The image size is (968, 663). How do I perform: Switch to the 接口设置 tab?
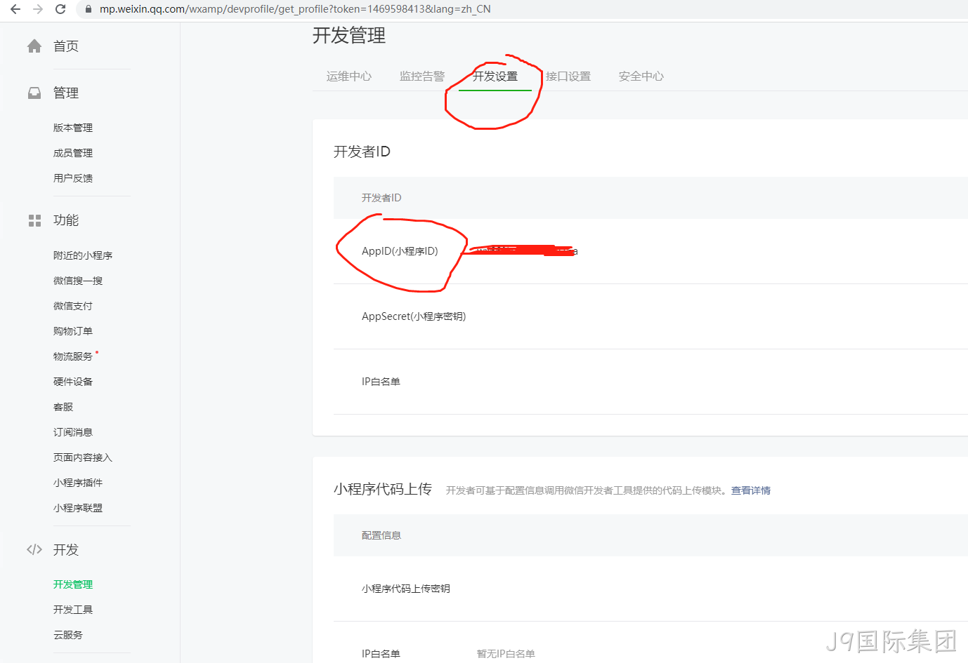click(x=568, y=76)
